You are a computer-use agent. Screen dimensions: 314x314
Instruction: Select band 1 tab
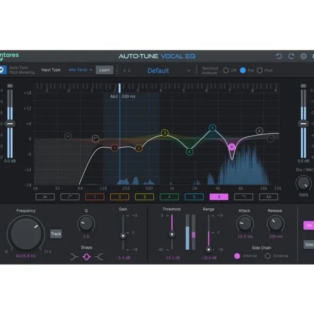click(x=95, y=197)
